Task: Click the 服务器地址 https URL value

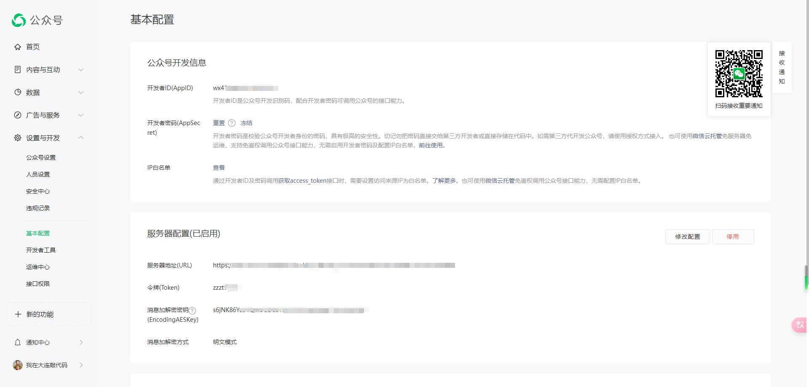Action: click(334, 265)
